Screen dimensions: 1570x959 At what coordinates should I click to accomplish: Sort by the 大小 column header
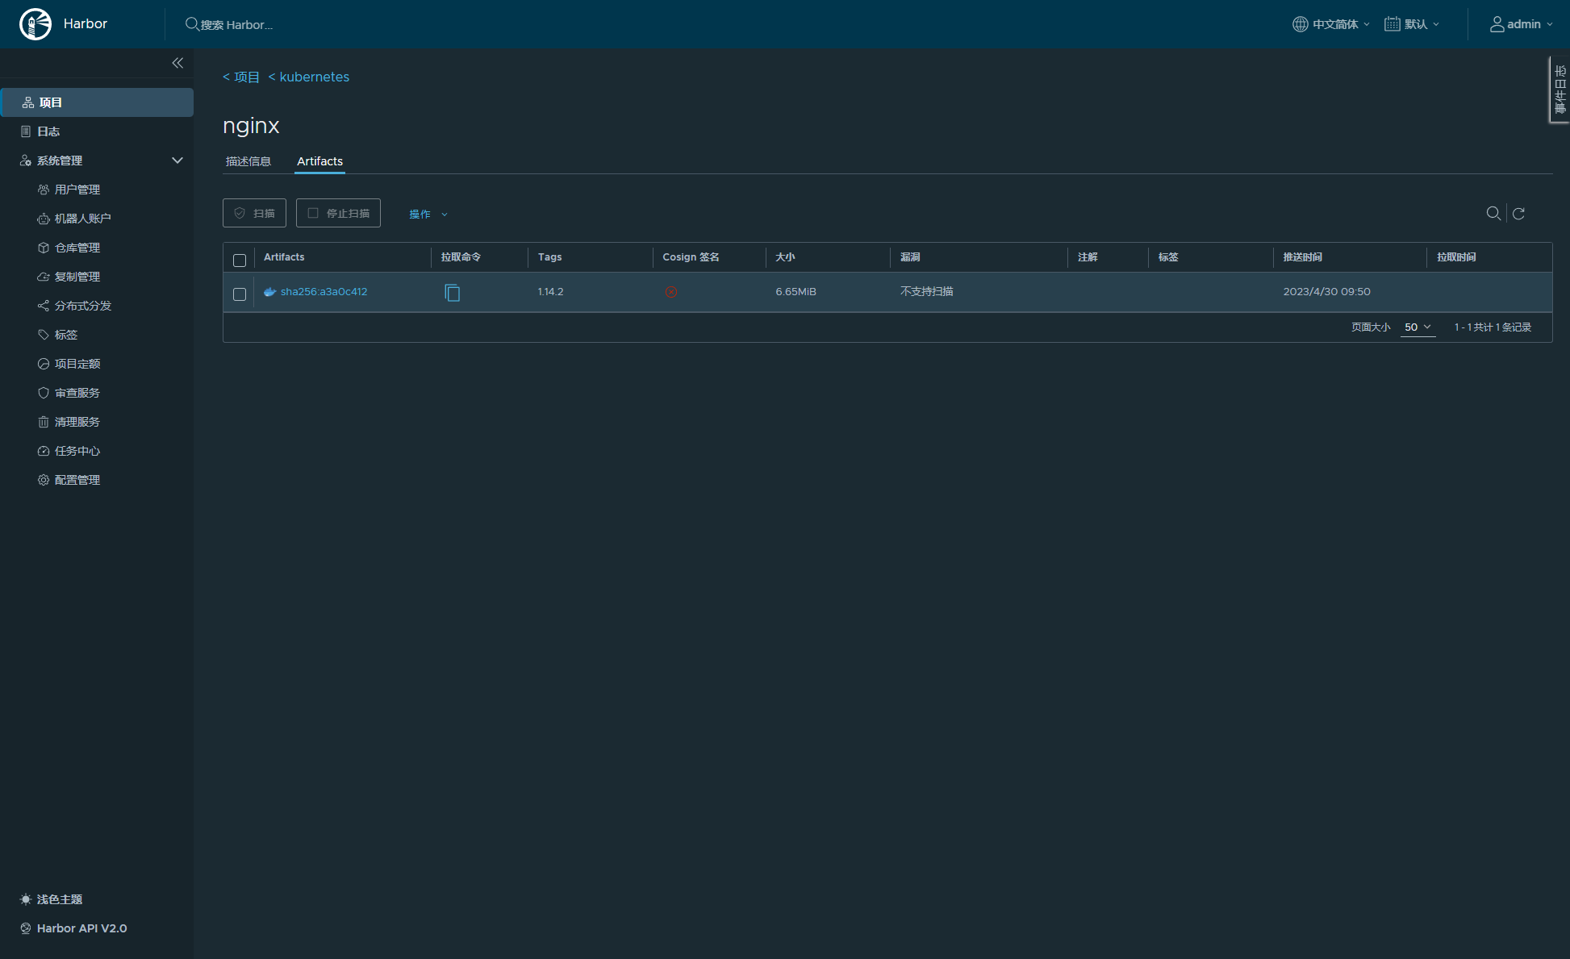pyautogui.click(x=785, y=257)
